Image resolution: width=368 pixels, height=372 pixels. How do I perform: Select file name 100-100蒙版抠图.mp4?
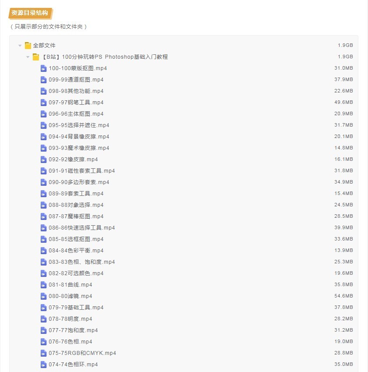click(x=78, y=68)
